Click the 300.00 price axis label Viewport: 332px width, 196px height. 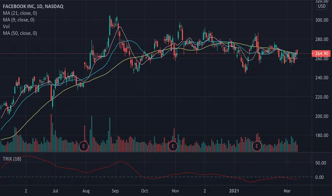pyautogui.click(x=322, y=20)
